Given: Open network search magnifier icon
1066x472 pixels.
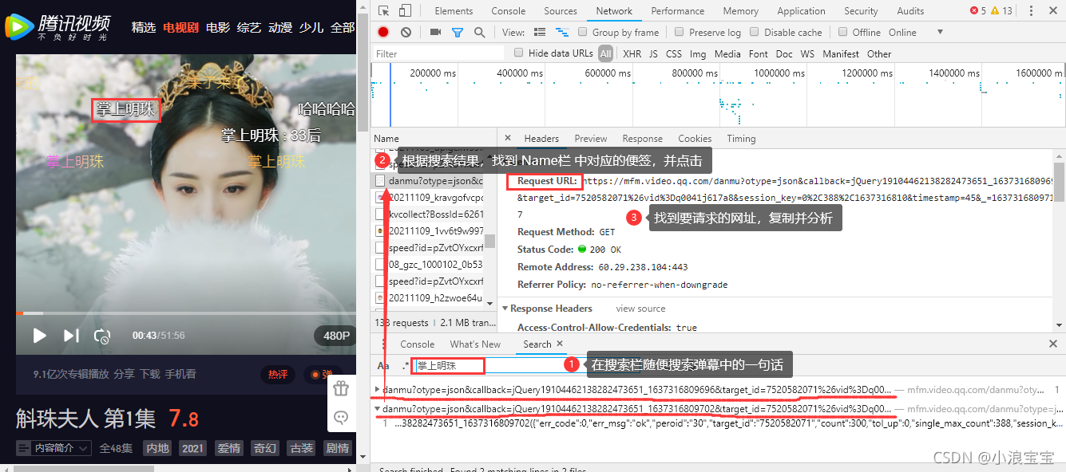Looking at the screenshot, I should [x=479, y=32].
